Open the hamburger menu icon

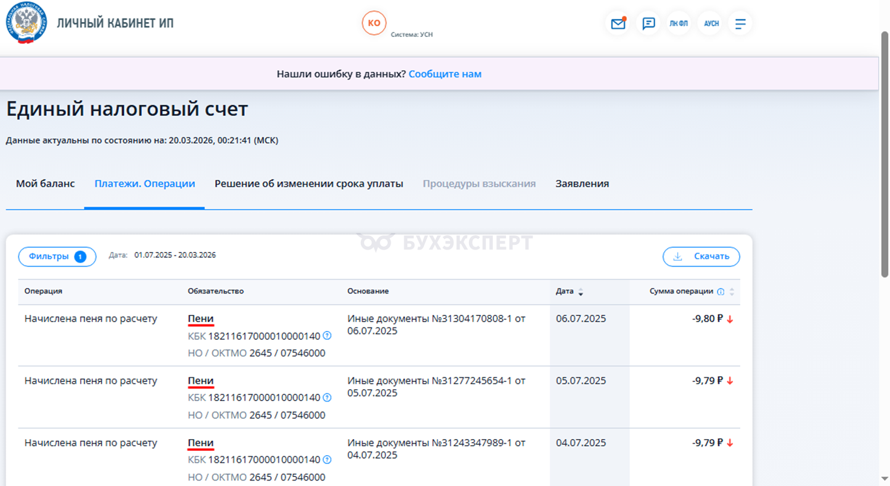click(x=740, y=24)
